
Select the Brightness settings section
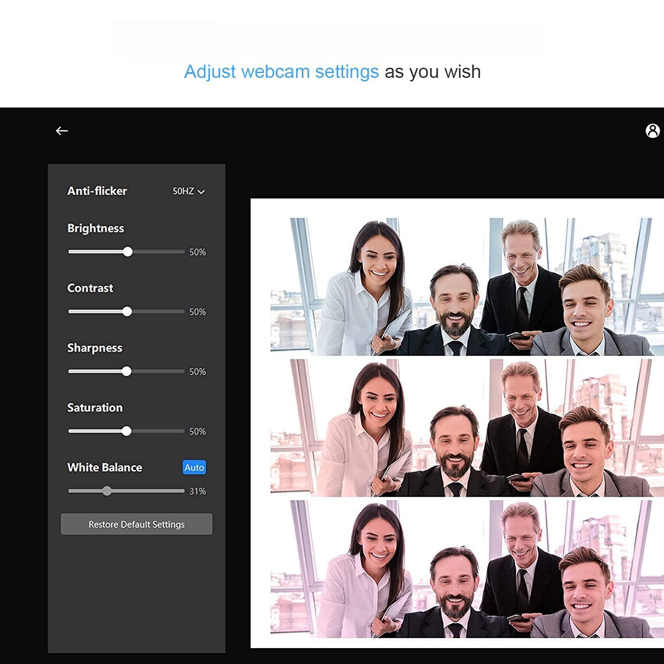[x=96, y=228]
